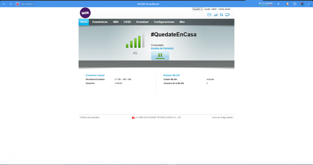Open the Política de privacidad link

pos(90,117)
